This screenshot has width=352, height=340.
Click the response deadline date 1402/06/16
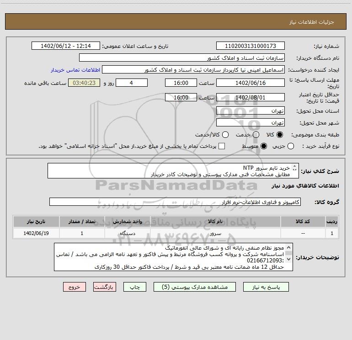coord(251,83)
